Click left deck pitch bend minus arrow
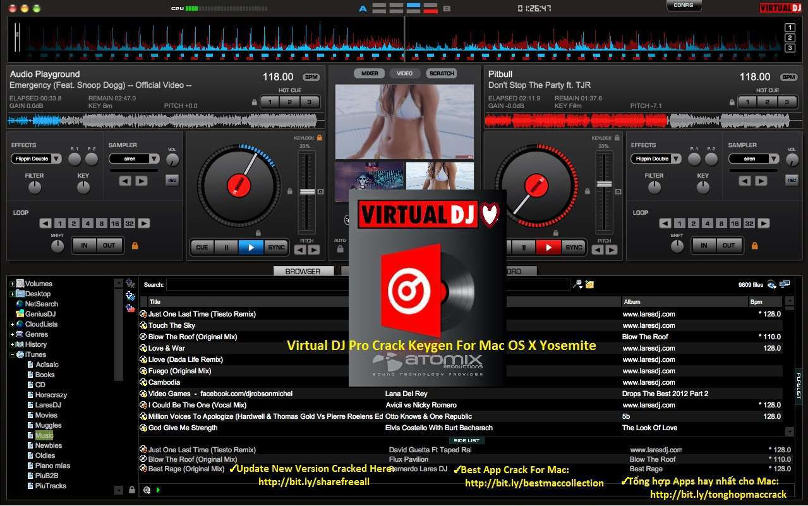 (300, 250)
